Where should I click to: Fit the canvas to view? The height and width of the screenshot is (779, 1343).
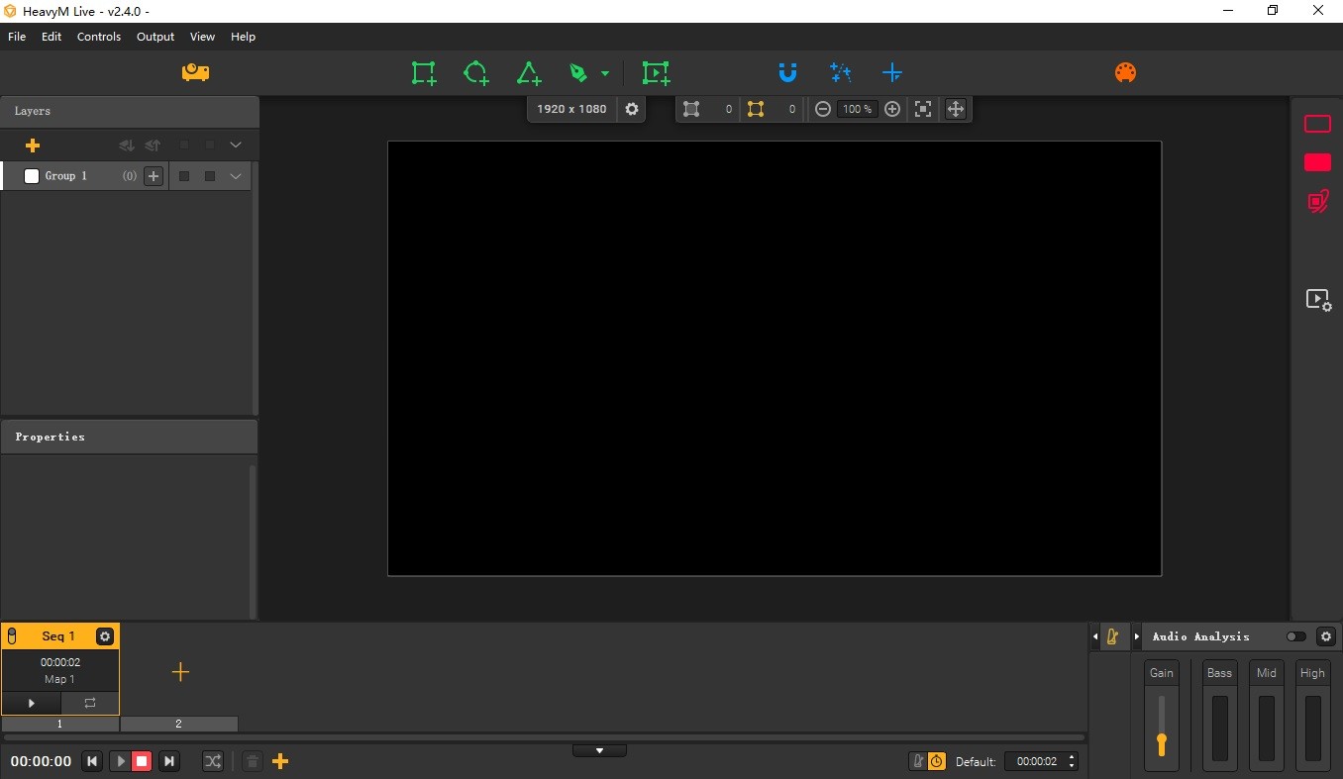pyautogui.click(x=923, y=109)
